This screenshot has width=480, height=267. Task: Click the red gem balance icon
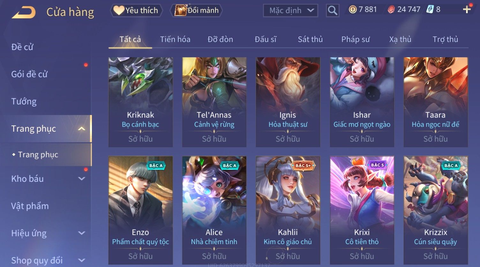pos(391,10)
